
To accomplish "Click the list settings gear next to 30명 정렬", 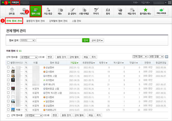I will [167, 57].
